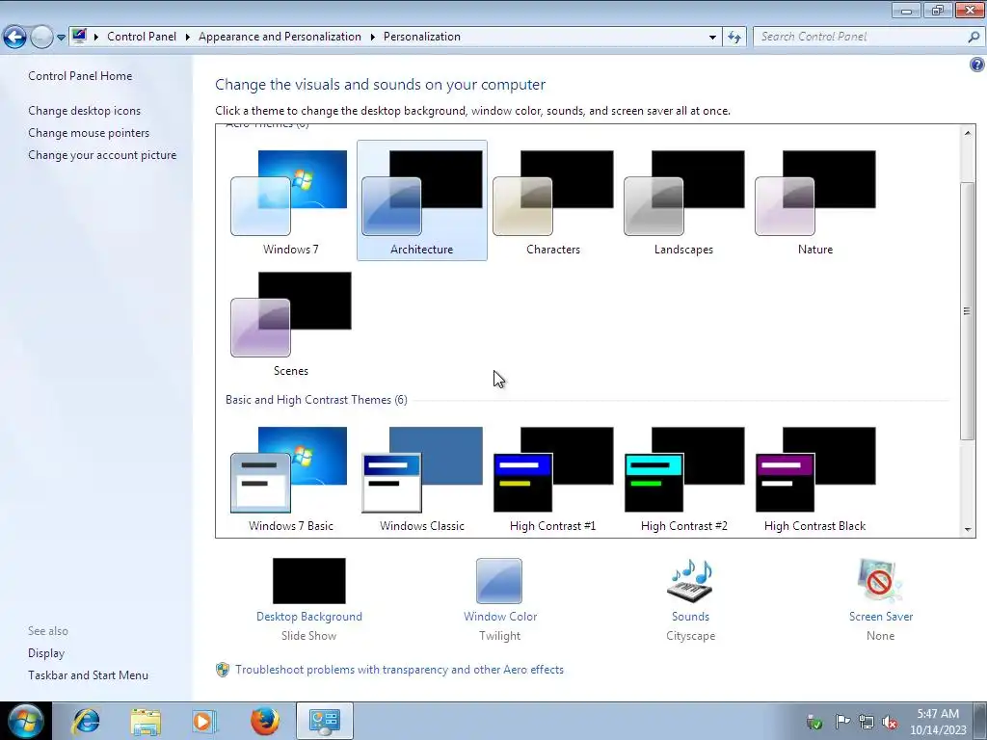Open Taskbar and Start Menu link
This screenshot has height=740, width=987.
88,675
